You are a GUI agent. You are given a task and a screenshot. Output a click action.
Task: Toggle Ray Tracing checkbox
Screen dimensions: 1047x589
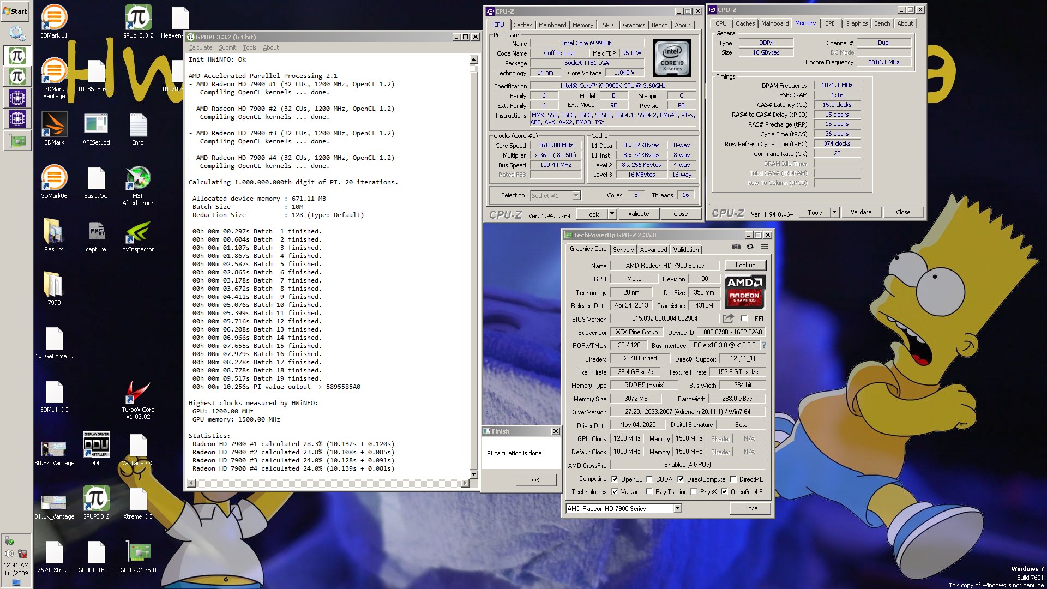coord(649,492)
